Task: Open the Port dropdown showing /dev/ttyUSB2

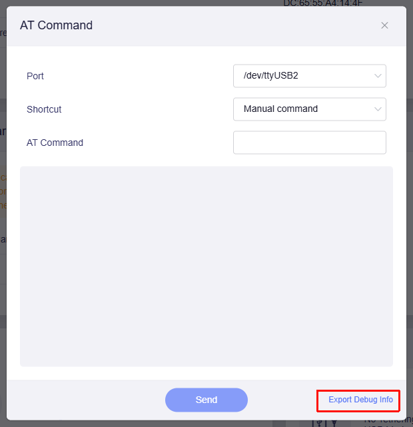Action: click(x=310, y=76)
